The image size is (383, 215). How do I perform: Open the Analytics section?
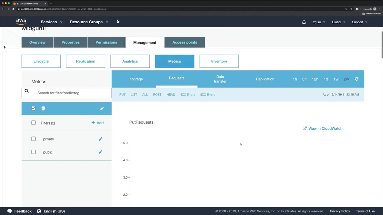(130, 61)
